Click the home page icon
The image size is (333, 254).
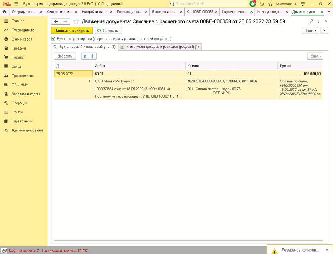coord(5,12)
